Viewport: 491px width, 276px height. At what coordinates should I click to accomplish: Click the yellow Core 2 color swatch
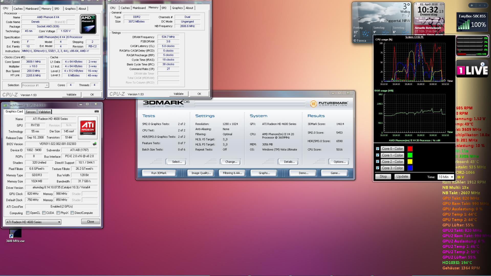pyautogui.click(x=410, y=162)
